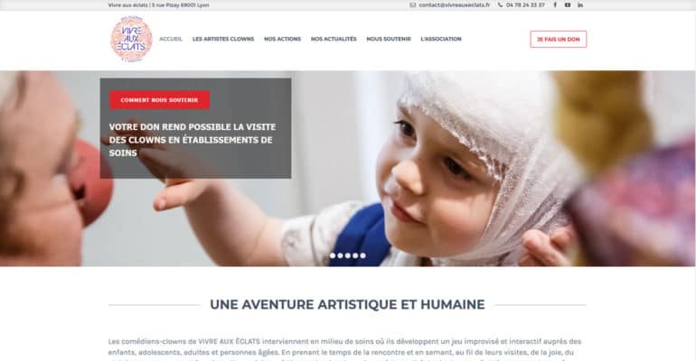This screenshot has width=696, height=361.
Task: Click the red Comment nous soutenir button
Action: [x=159, y=100]
